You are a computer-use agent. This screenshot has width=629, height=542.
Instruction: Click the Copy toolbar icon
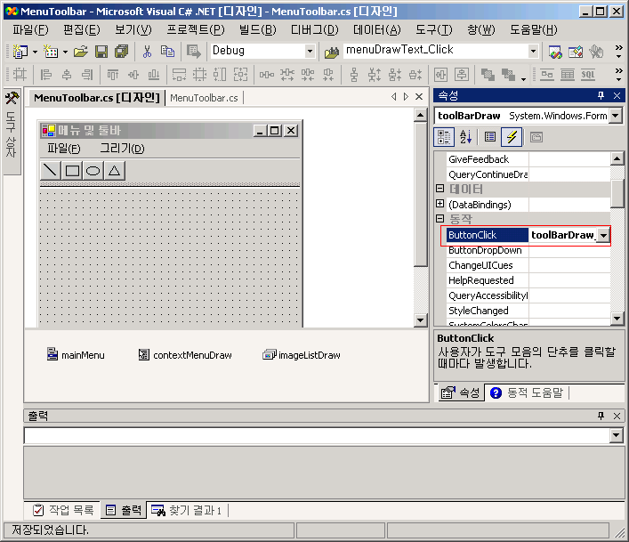[x=167, y=52]
